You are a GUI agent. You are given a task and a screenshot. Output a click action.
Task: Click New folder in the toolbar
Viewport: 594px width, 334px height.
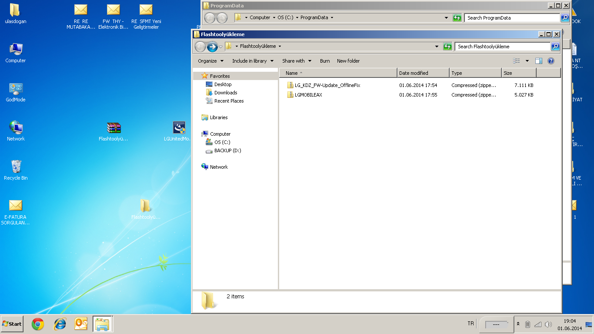tap(348, 61)
